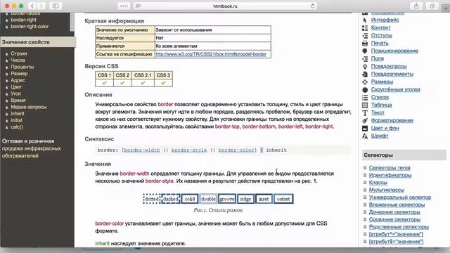Select border-right-color in the left sidebar

point(30,27)
